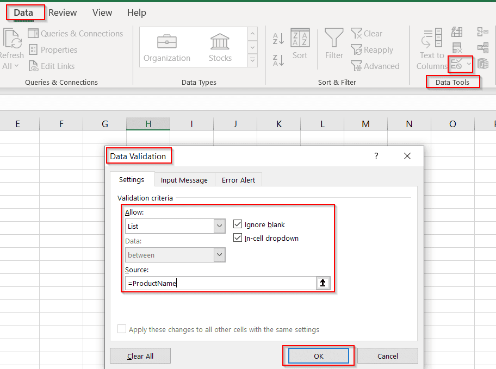
Task: Open the custom Sort dialog
Action: [x=300, y=43]
